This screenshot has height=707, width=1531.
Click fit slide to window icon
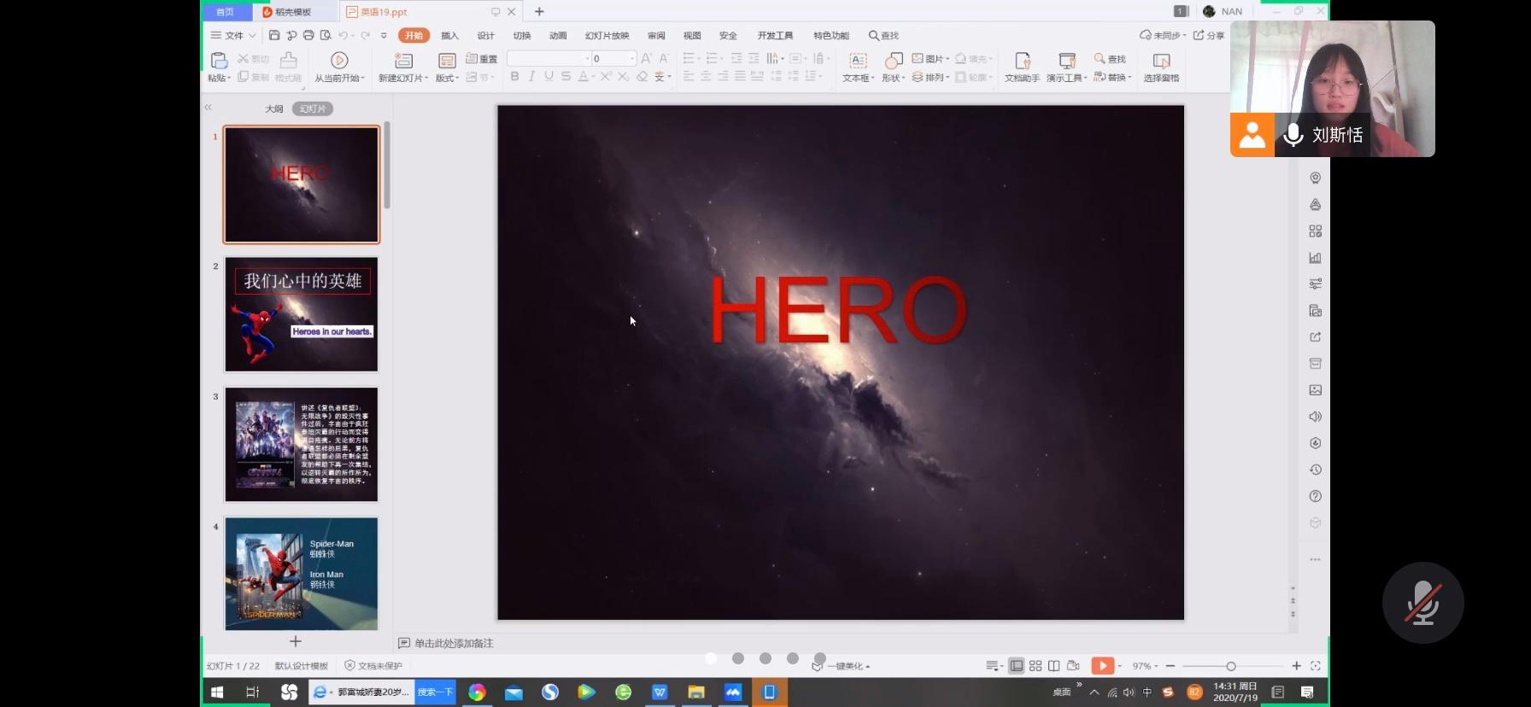click(x=1316, y=666)
